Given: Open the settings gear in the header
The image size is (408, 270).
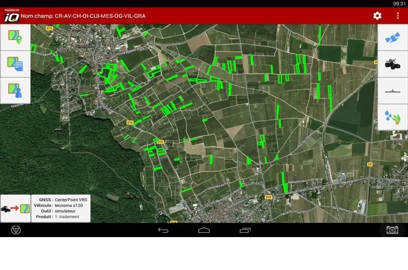Looking at the screenshot, I should [x=377, y=16].
